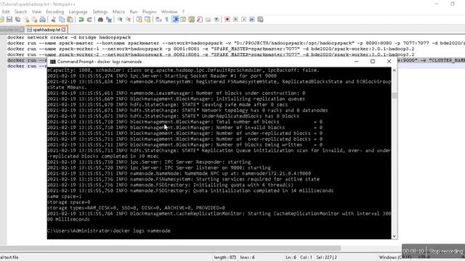Open the ? help menu
Screen dimensions: 465x261
click(183, 12)
